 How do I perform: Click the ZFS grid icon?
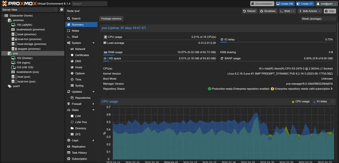point(72,134)
